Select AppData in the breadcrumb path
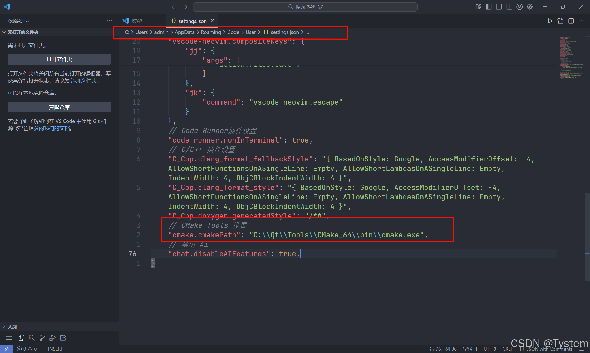 click(x=184, y=32)
